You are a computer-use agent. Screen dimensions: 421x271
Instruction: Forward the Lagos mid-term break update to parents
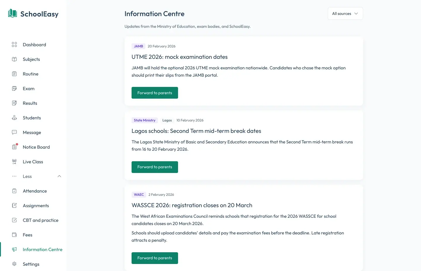coord(155,167)
